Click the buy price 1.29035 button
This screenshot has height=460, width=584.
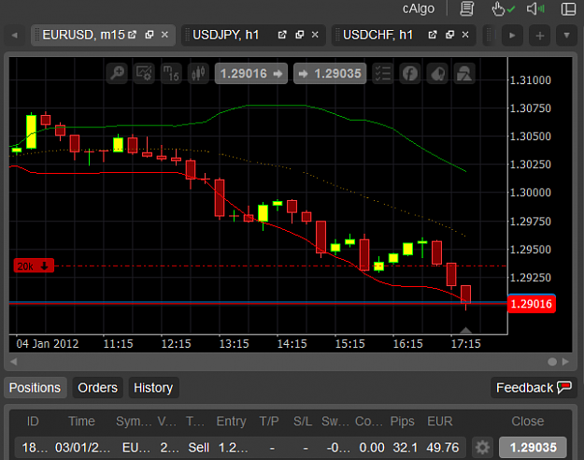click(x=330, y=74)
